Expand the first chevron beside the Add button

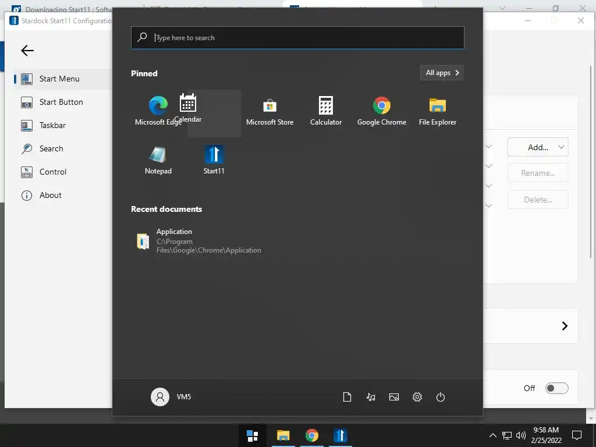click(x=489, y=146)
